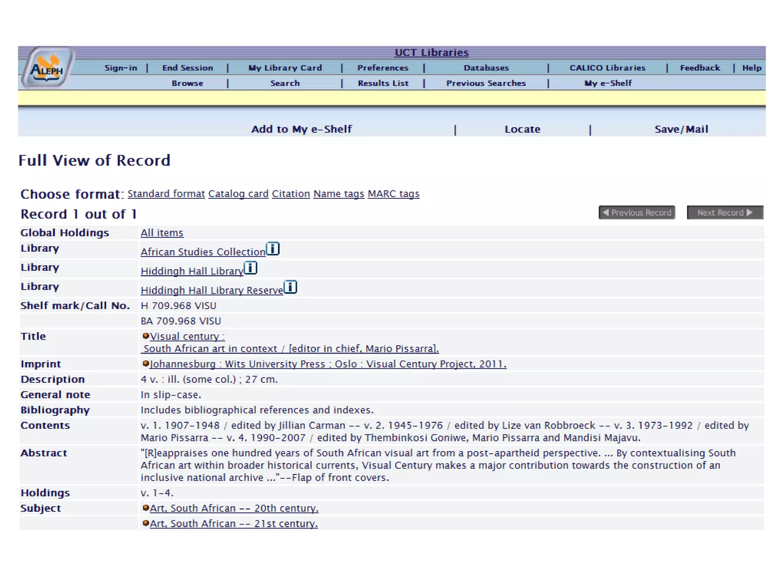This screenshot has width=770, height=577.
Task: Click the bullet icon before 20th century subject
Action: (x=146, y=508)
